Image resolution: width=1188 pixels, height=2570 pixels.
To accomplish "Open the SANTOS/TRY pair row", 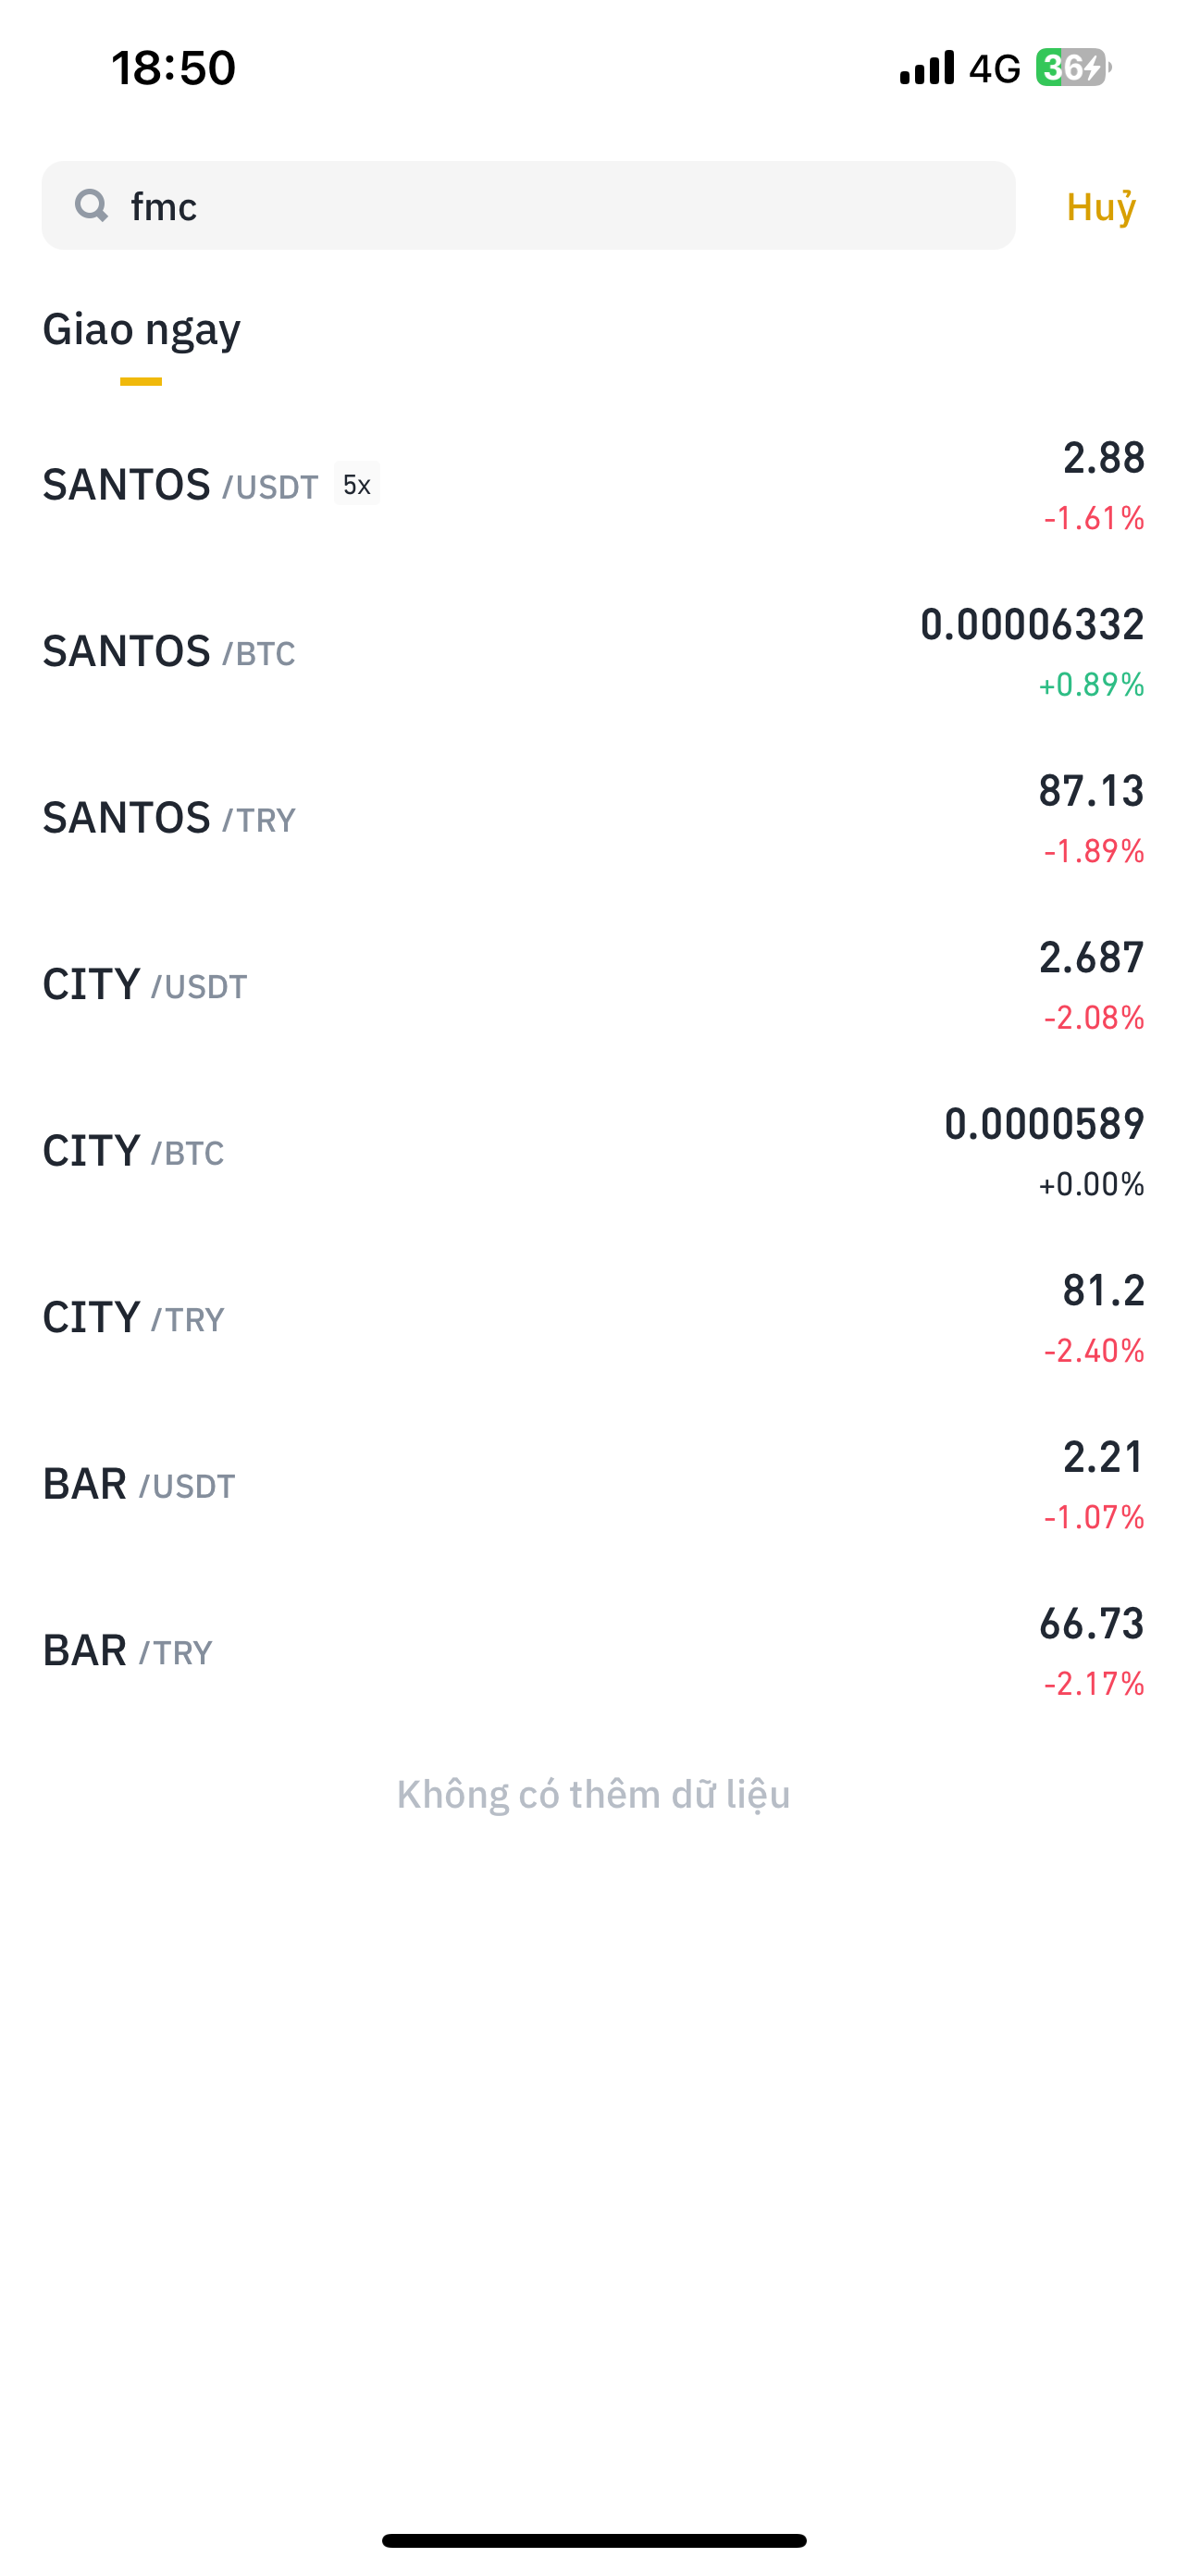I will (x=593, y=819).
